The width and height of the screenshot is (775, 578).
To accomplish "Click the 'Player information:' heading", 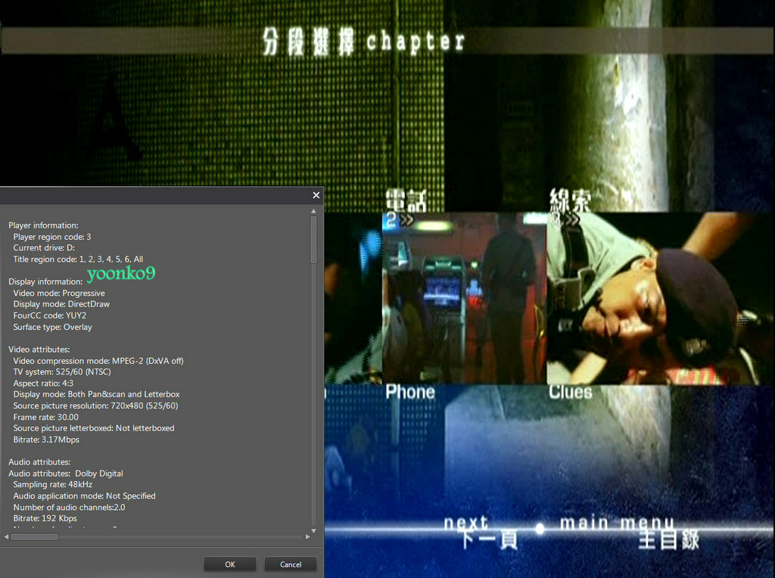I will (43, 225).
